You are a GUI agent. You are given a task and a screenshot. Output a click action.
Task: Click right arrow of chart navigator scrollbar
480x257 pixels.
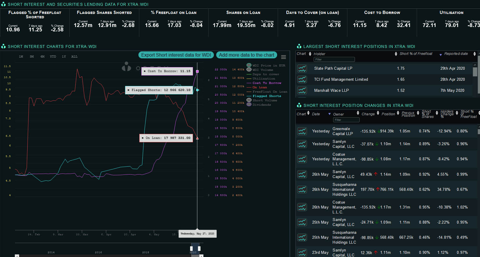[x=201, y=256]
